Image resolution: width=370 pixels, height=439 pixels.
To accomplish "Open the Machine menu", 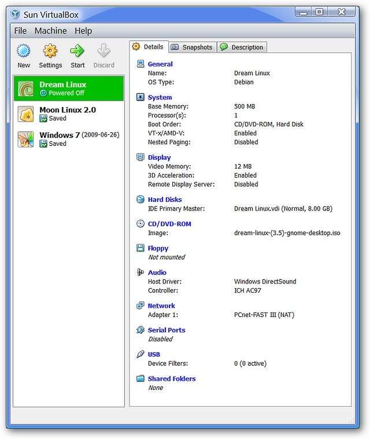I will tap(50, 31).
